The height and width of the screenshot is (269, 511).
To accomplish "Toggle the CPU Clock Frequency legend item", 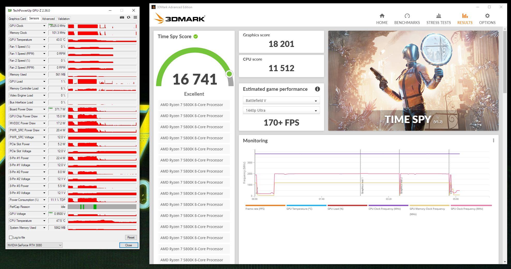I will pyautogui.click(x=388, y=208).
